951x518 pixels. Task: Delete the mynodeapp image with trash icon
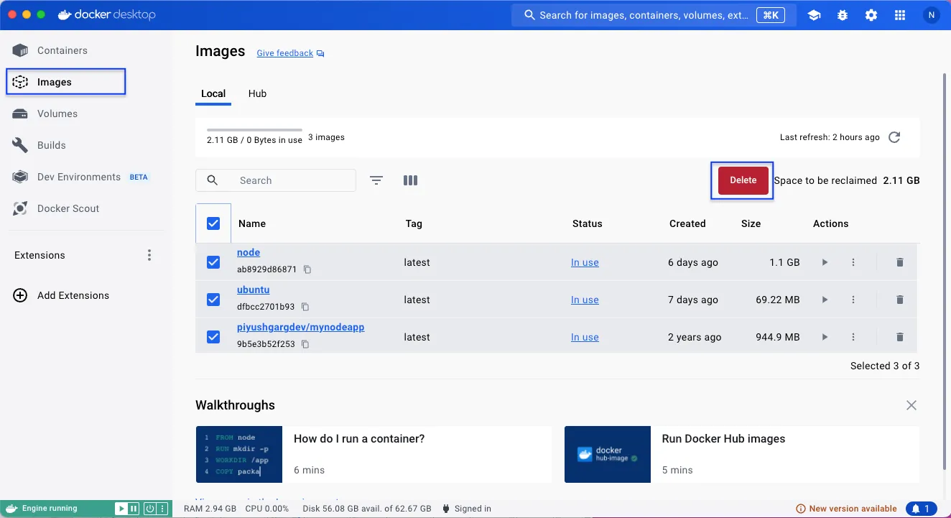pos(900,337)
